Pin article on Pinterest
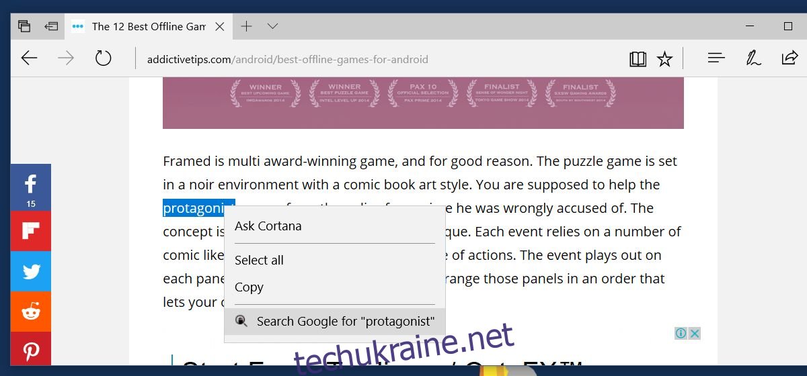This screenshot has height=376, width=807. point(31,348)
